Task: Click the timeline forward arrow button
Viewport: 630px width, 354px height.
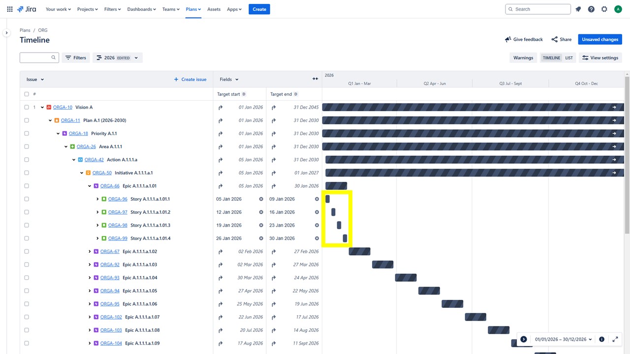Action: pyautogui.click(x=524, y=339)
